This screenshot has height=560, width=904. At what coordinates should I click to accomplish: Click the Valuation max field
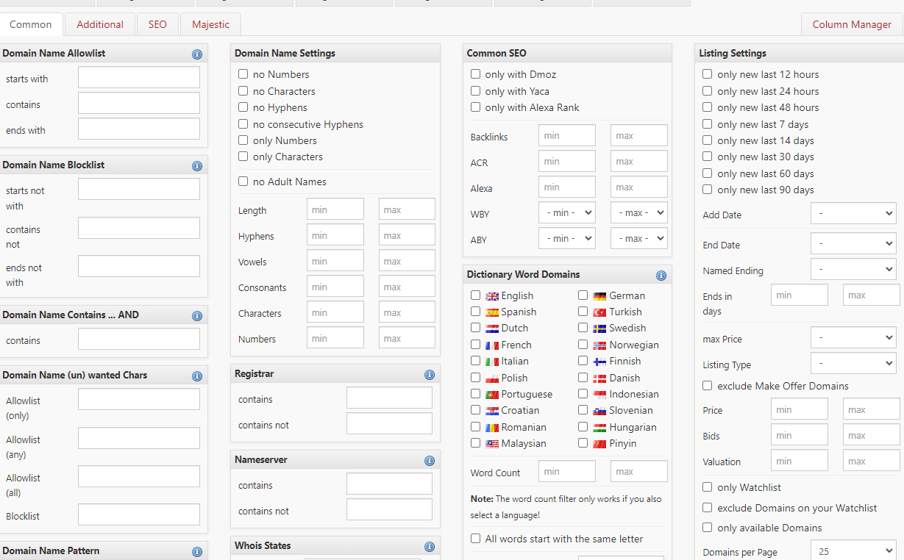(872, 461)
